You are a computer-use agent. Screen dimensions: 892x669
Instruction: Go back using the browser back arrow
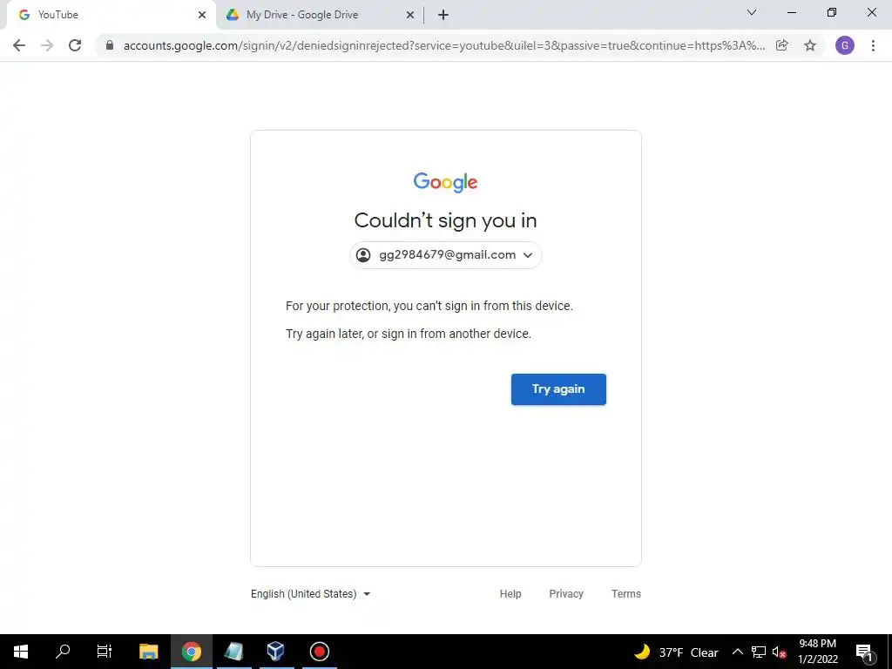tap(19, 45)
